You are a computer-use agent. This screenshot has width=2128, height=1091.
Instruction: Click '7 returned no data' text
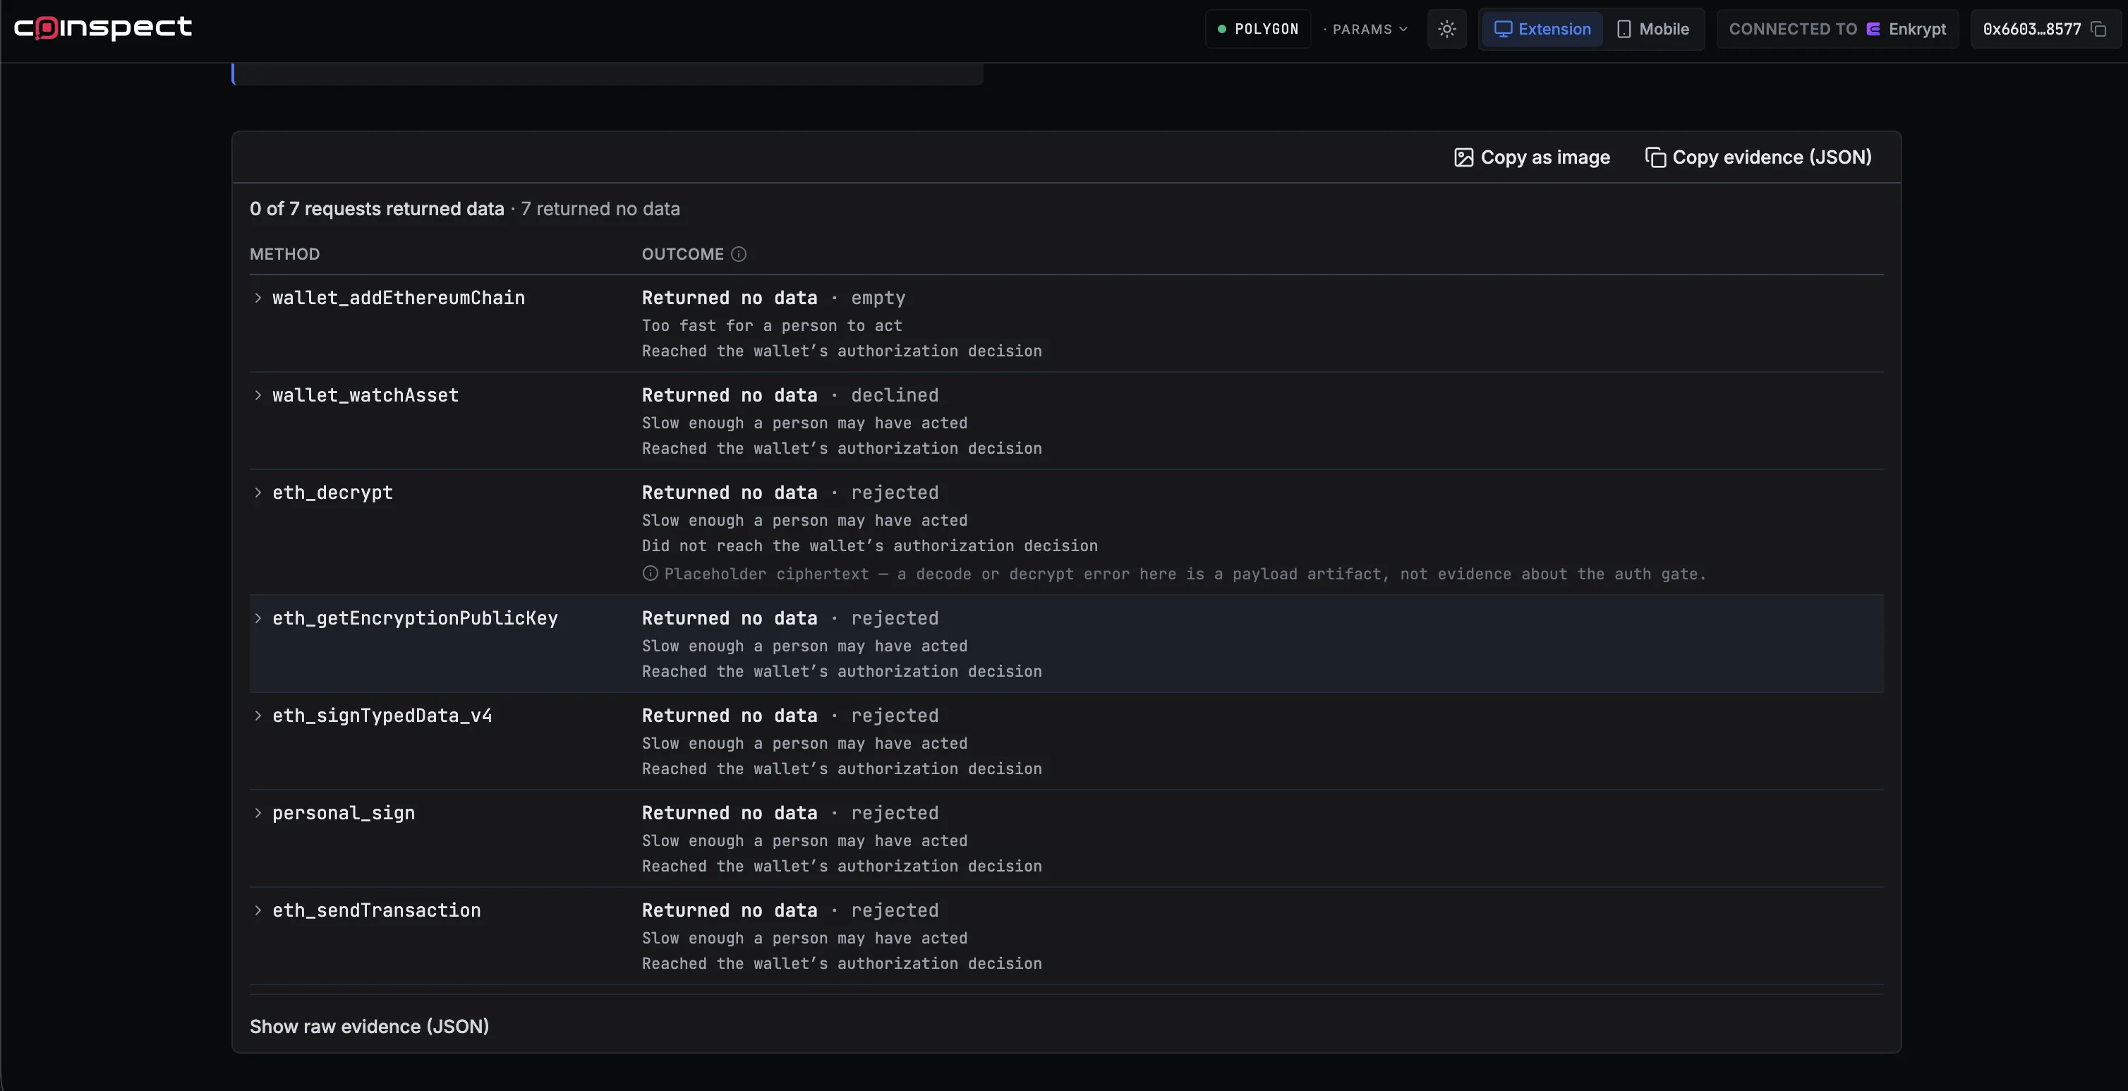(x=600, y=209)
